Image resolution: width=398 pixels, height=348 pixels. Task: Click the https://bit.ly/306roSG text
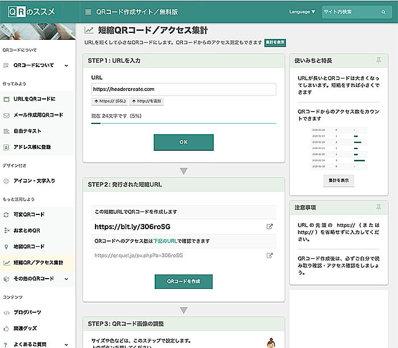click(132, 227)
